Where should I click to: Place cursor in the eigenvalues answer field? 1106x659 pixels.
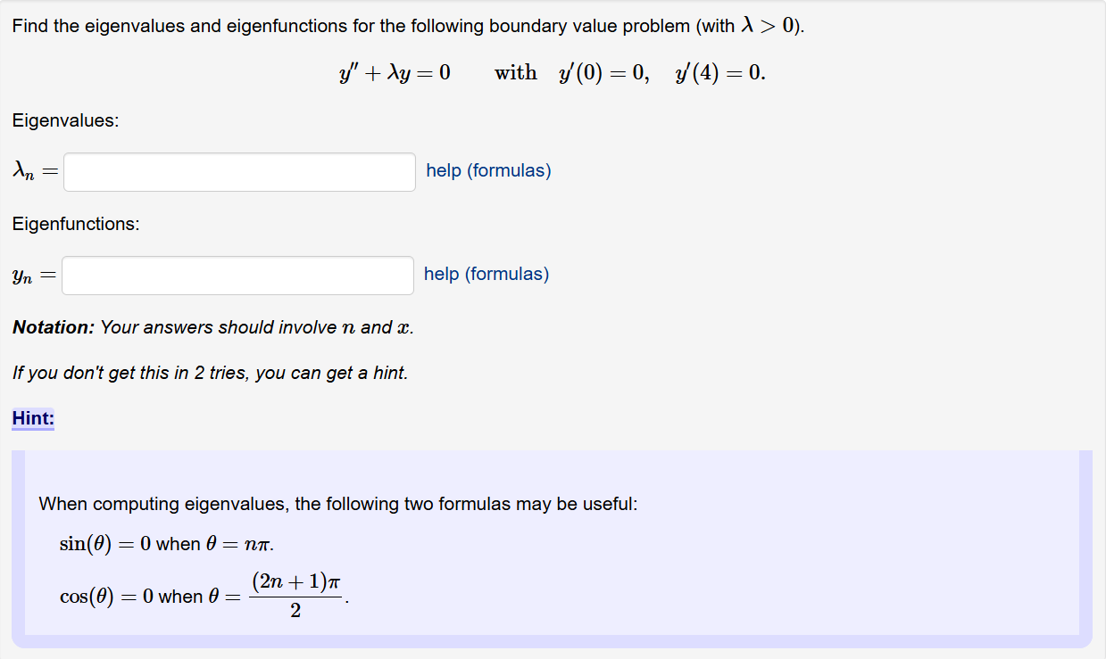coord(237,171)
